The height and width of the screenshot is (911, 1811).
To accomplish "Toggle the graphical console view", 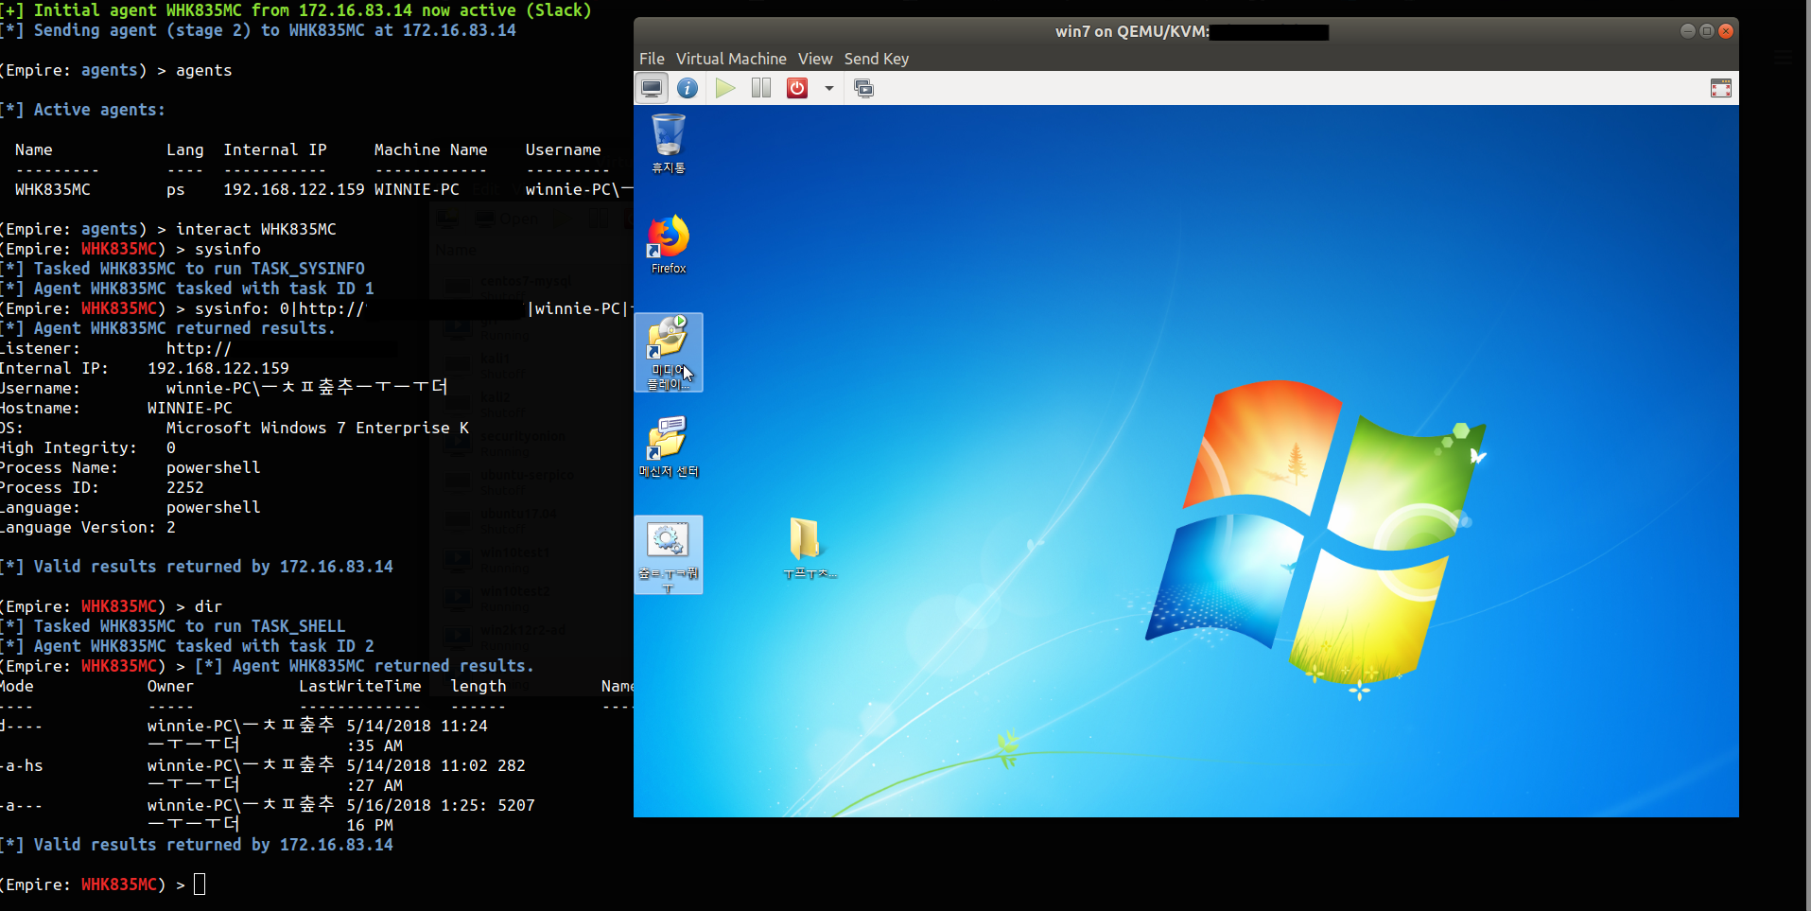I will click(x=651, y=88).
